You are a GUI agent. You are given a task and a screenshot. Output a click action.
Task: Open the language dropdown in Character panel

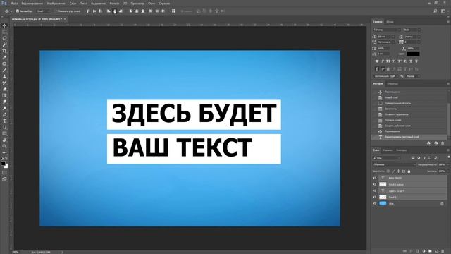point(385,76)
